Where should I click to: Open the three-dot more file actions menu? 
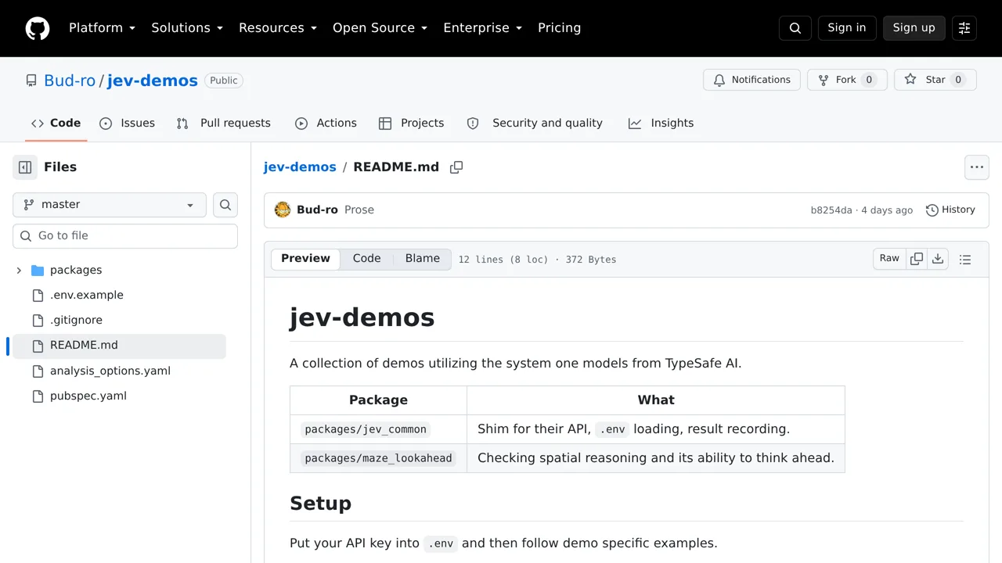977,167
